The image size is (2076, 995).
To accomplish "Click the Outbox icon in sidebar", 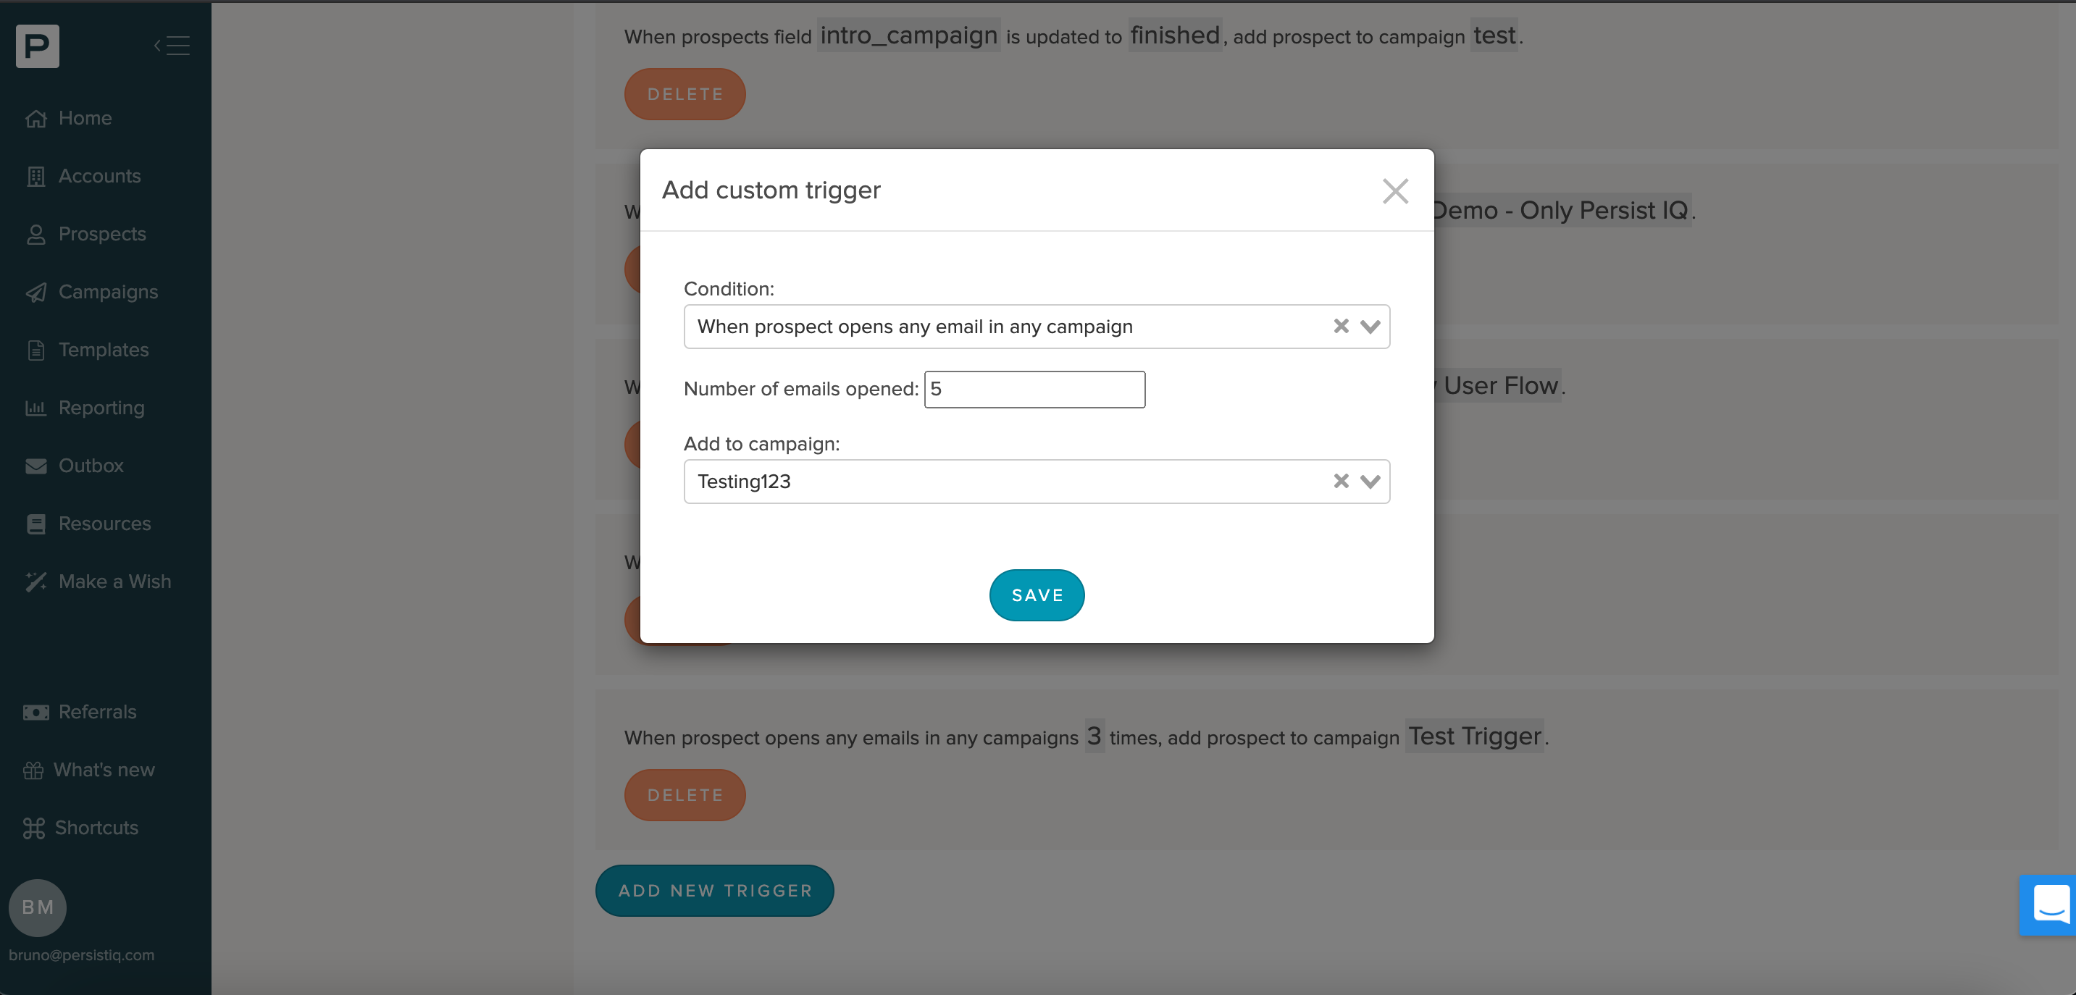I will [x=35, y=466].
